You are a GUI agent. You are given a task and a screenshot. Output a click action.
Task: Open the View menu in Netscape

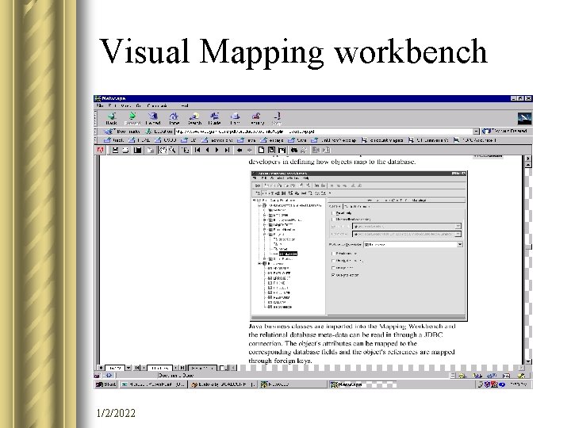(125, 105)
